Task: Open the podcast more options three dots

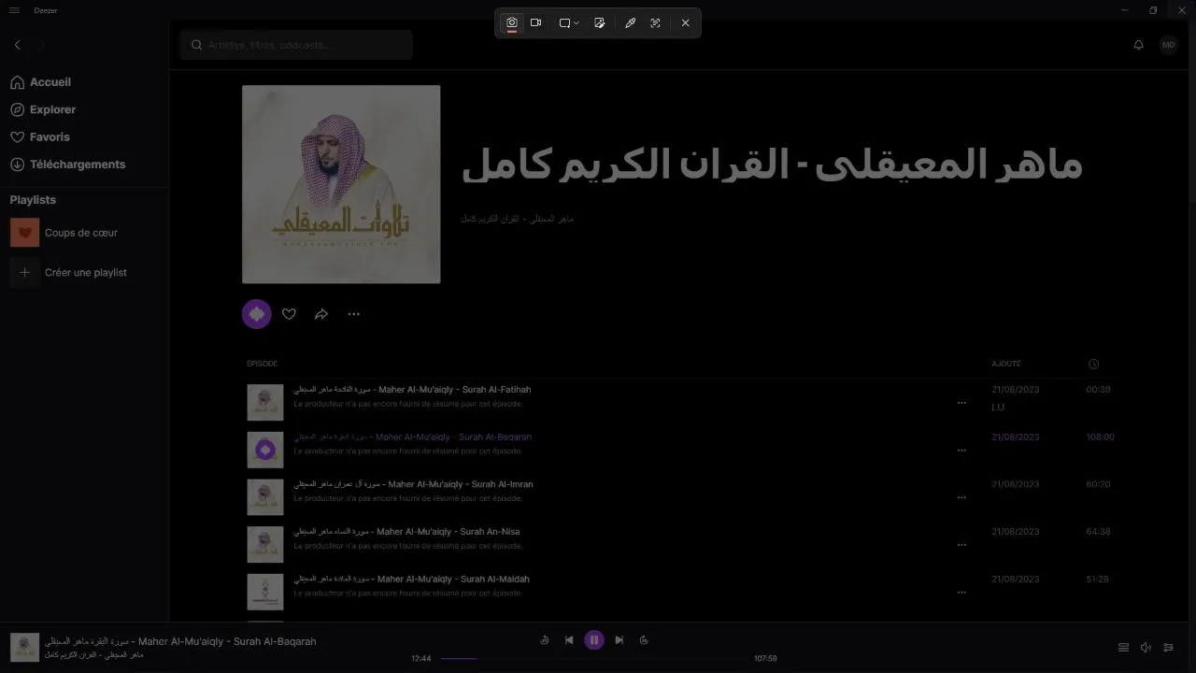Action: pos(353,314)
